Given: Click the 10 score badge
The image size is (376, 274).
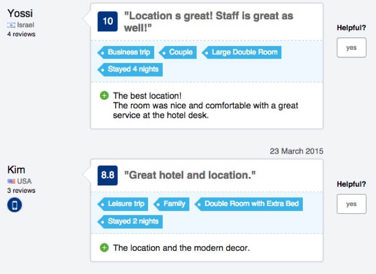Looking at the screenshot, I should click(108, 22).
